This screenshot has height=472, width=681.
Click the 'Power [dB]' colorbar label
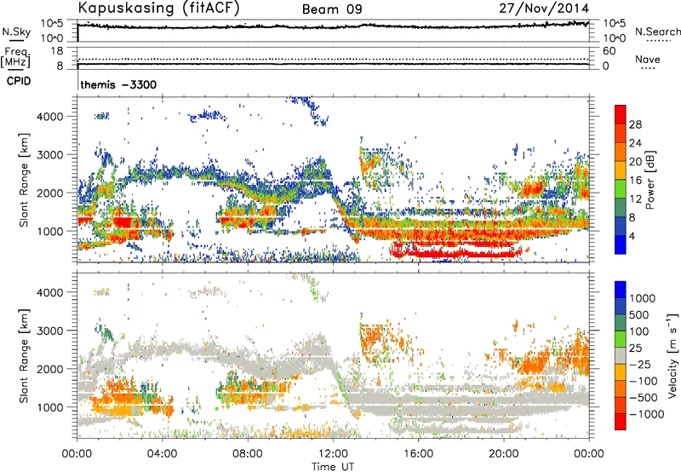[x=650, y=180]
